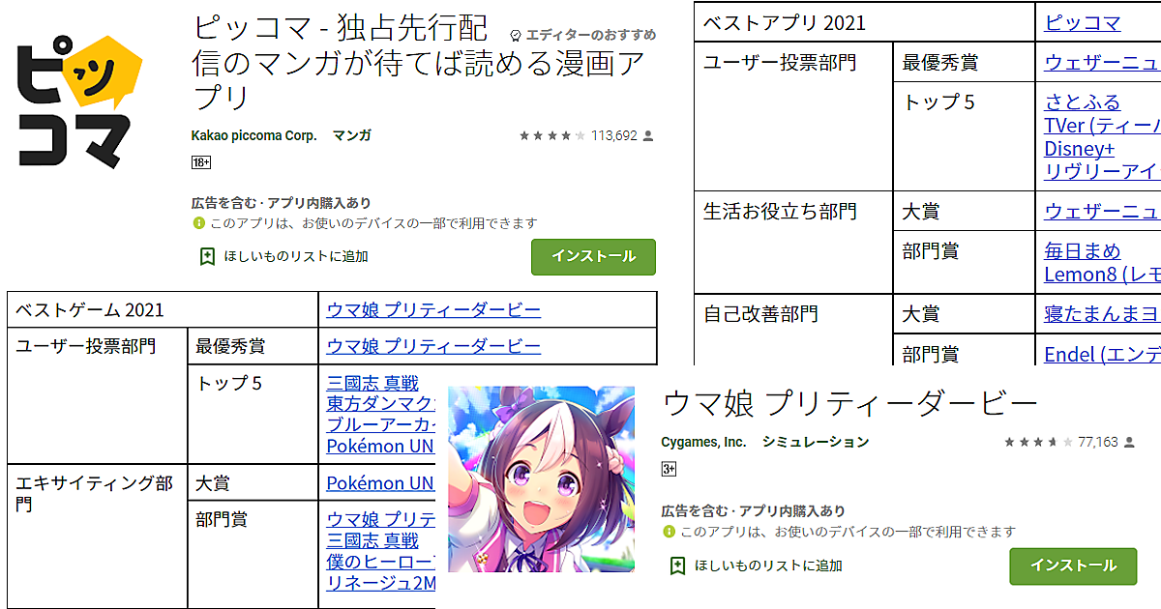The height and width of the screenshot is (609, 1161).
Task: Click the wishlist bookmark icon under Uma Musume
Action: 677,565
